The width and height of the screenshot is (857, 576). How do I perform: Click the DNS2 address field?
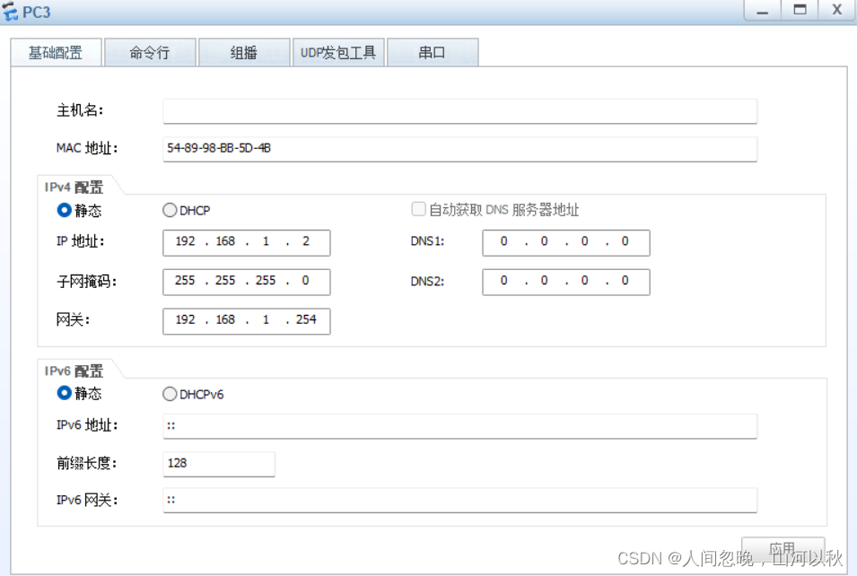[565, 282]
